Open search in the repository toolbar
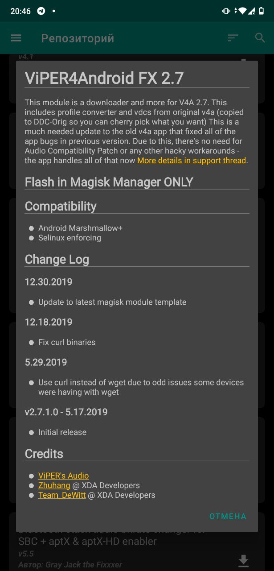Screen dimensions: 274x571 260,38
